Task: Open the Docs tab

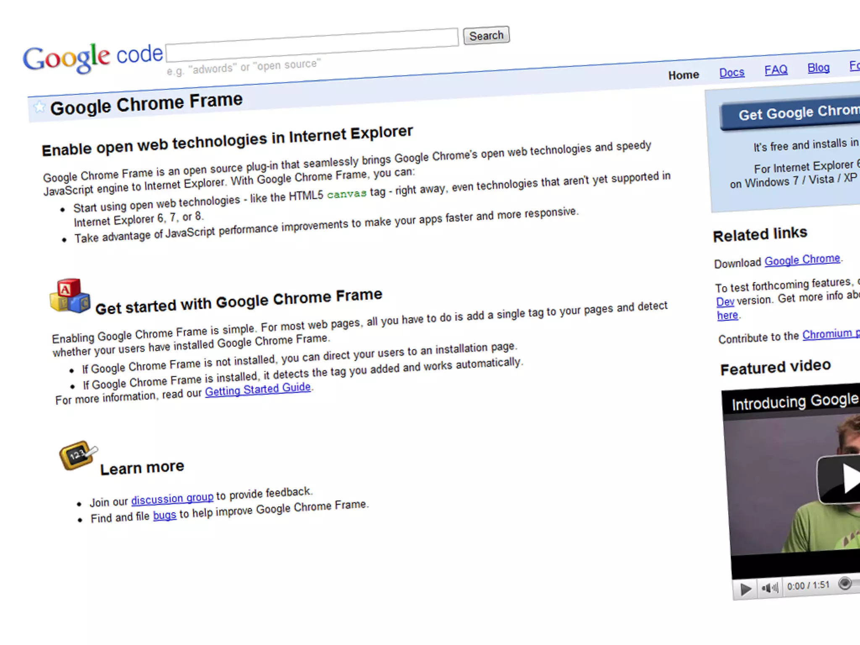Action: (732, 73)
